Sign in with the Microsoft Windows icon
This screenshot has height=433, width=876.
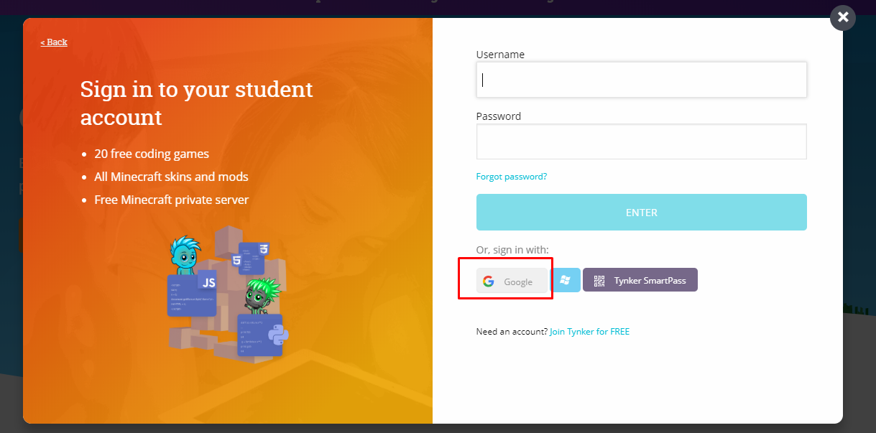pyautogui.click(x=565, y=280)
